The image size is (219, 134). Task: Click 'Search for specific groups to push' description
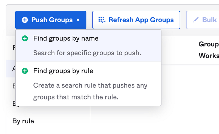pyautogui.click(x=87, y=53)
